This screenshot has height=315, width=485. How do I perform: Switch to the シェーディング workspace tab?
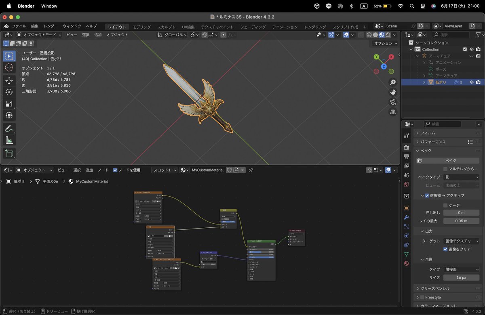[253, 27]
